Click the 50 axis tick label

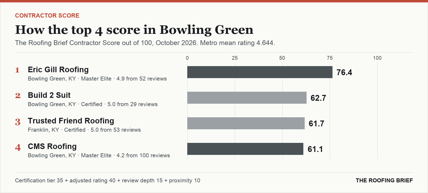coord(282,58)
